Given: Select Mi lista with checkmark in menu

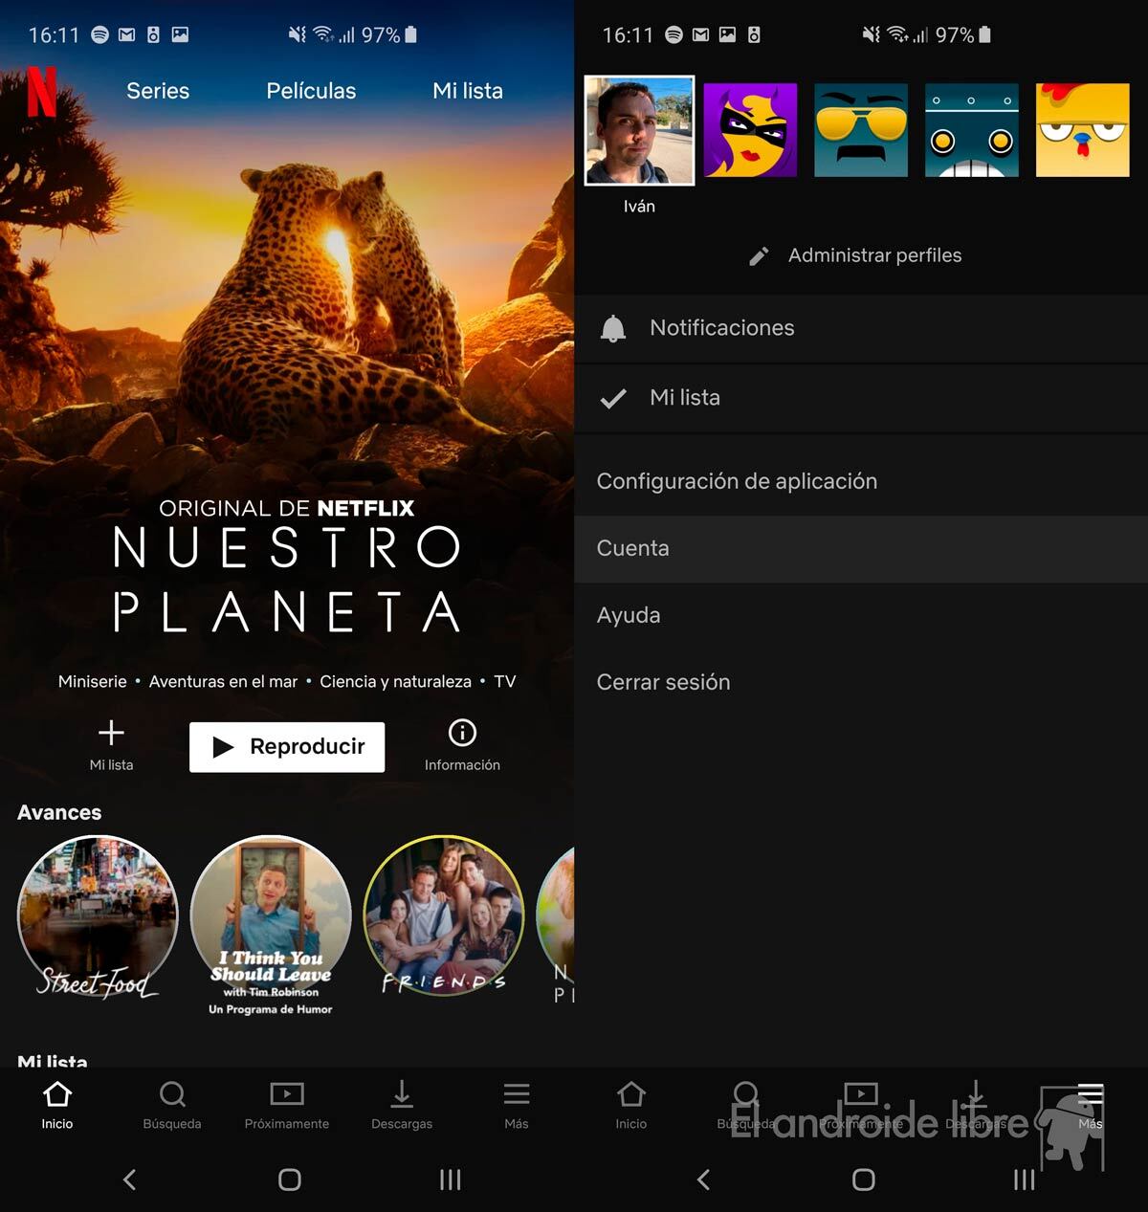Looking at the screenshot, I should click(685, 398).
